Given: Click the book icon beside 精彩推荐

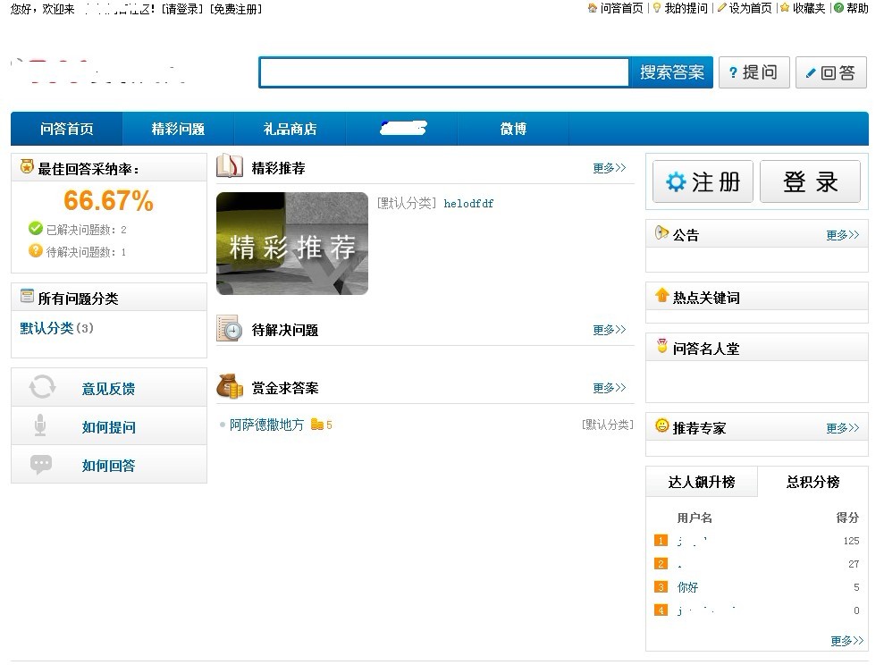Looking at the screenshot, I should [230, 165].
